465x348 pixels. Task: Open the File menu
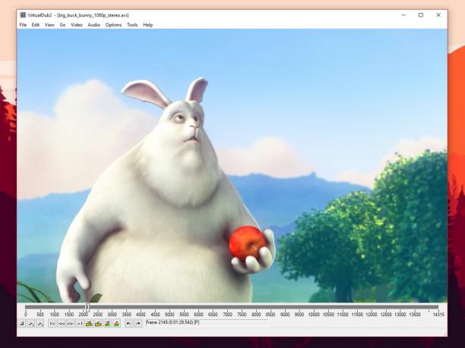(x=23, y=25)
